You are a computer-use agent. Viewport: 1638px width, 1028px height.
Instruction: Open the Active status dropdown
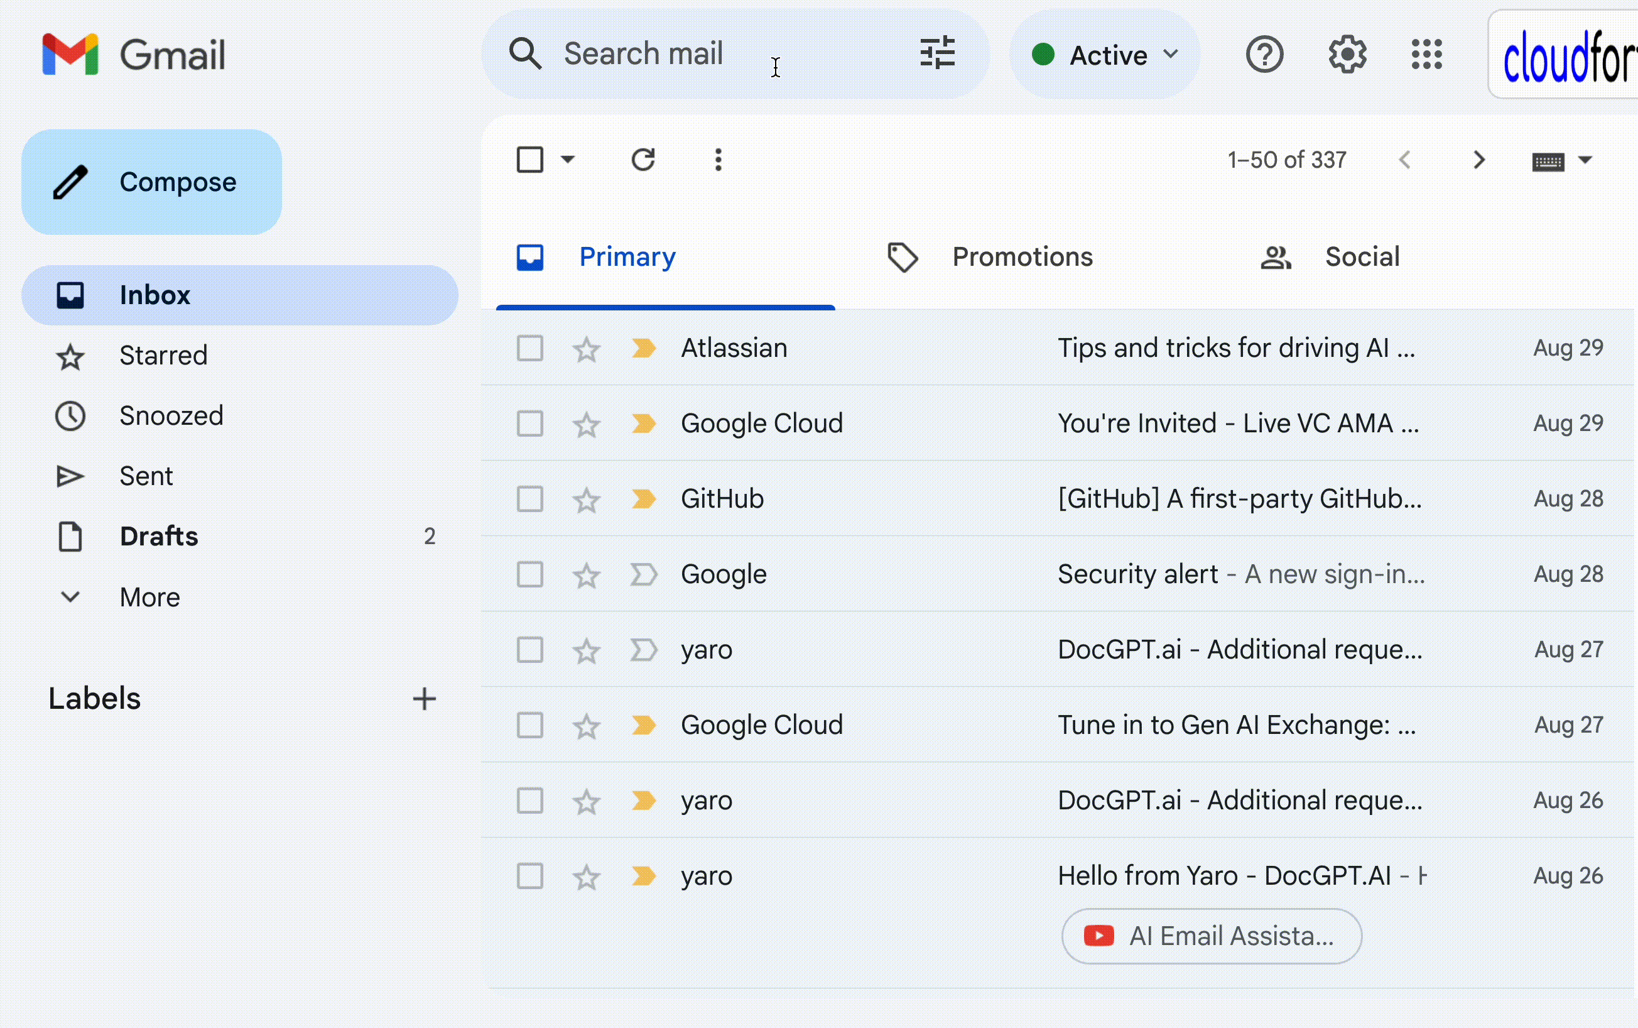coord(1105,55)
